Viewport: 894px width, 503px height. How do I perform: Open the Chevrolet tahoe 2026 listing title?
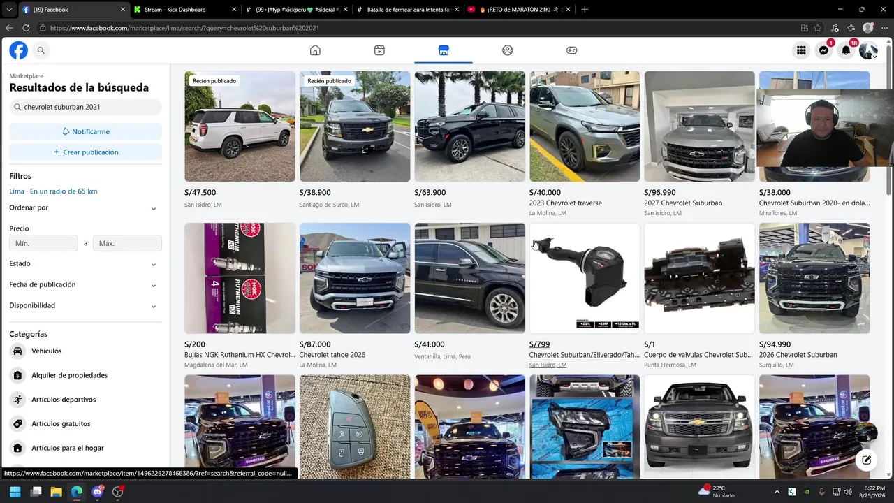click(332, 355)
